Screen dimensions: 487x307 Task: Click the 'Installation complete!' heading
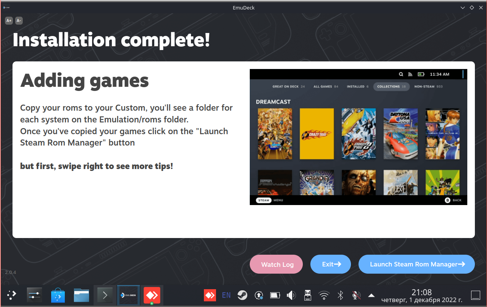click(111, 40)
